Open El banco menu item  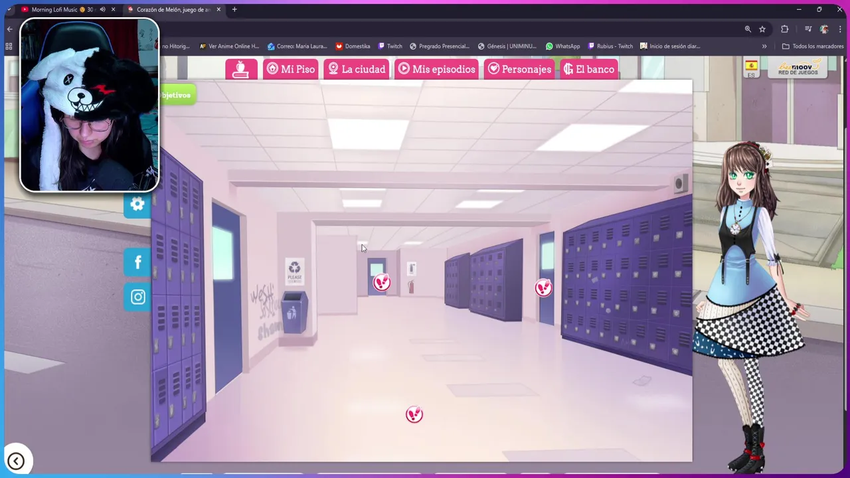(589, 69)
